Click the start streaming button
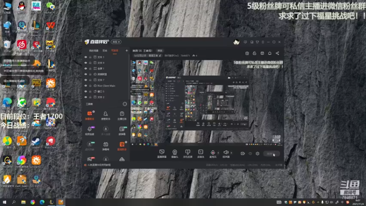The image size is (366, 206). (x=271, y=154)
